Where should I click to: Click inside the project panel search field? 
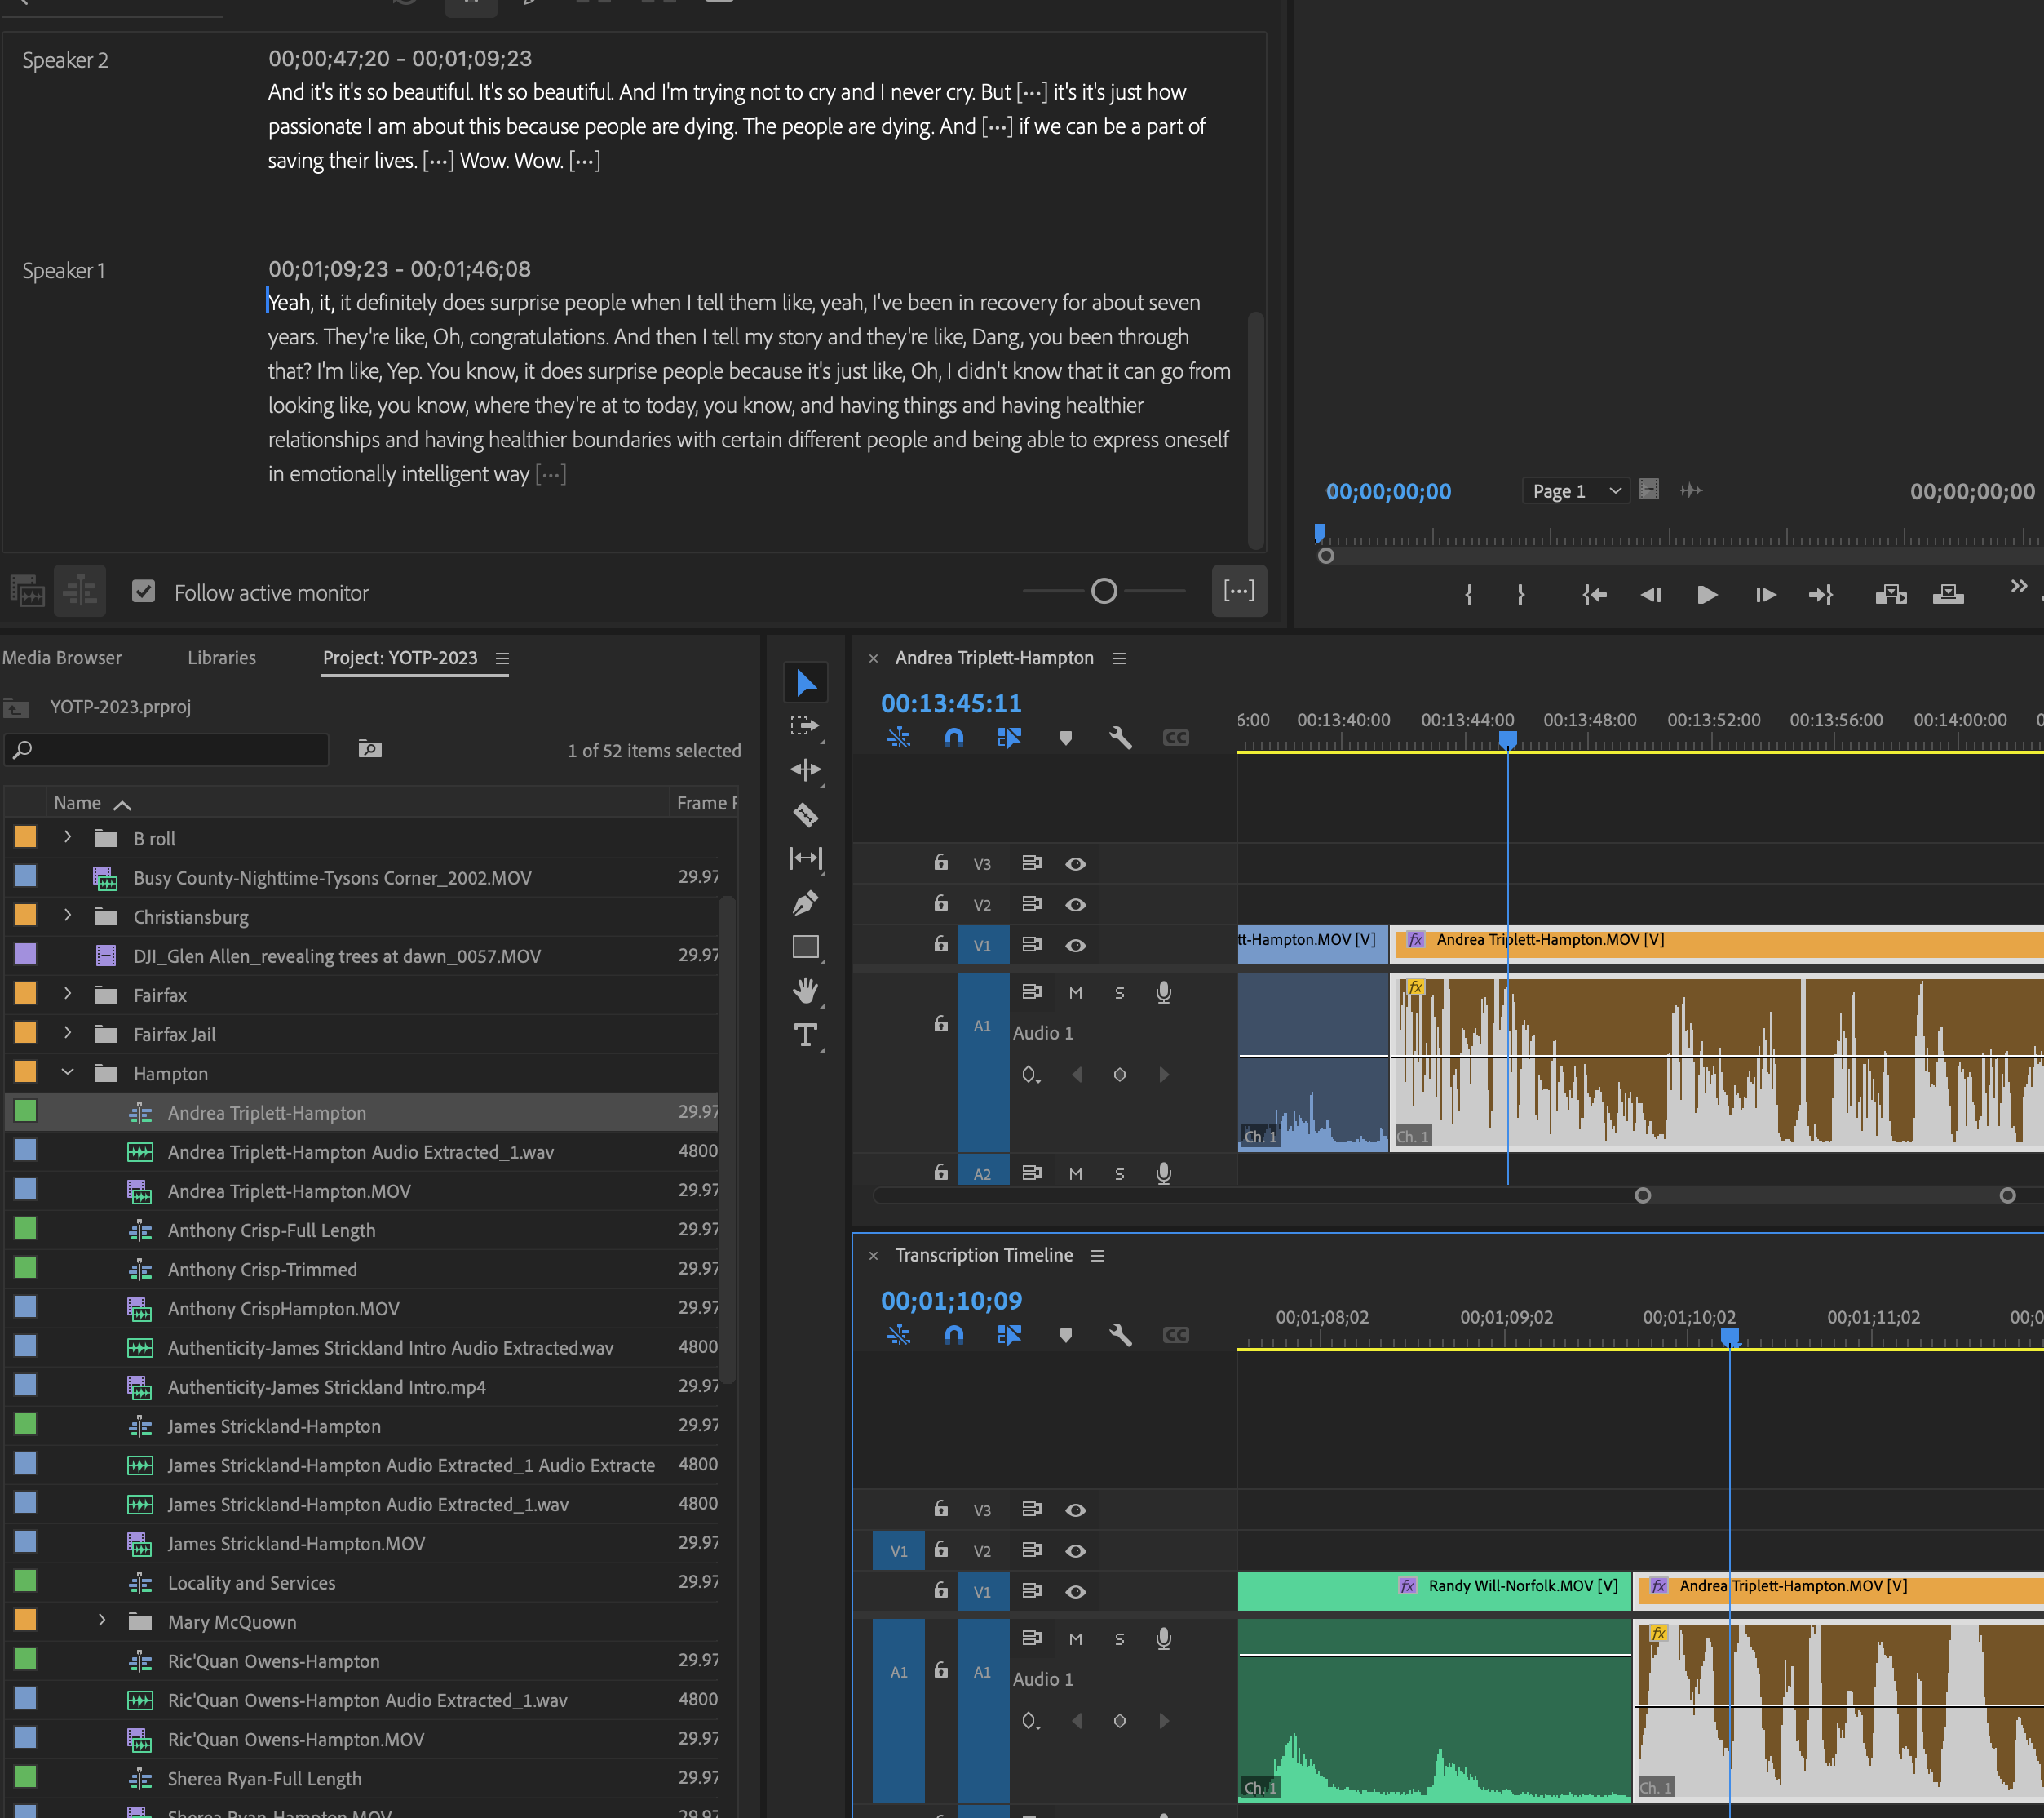[x=165, y=749]
